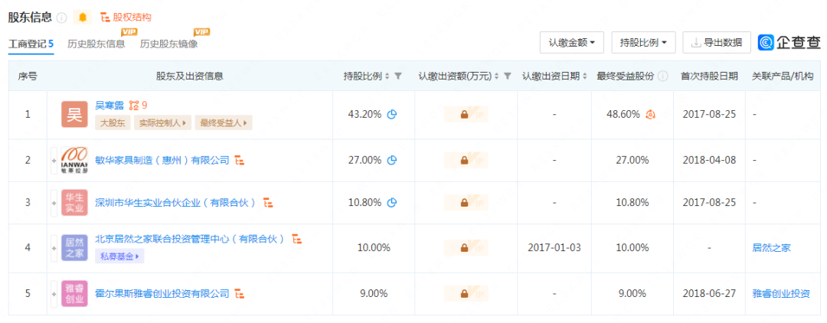Click the info icon next to 最终受益股份
The height and width of the screenshot is (323, 827).
point(663,77)
